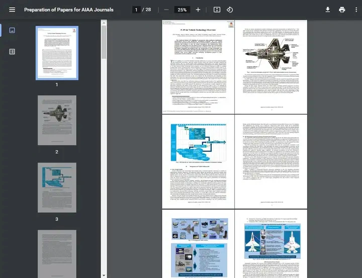Select page 1 thumbnail

coord(57,53)
